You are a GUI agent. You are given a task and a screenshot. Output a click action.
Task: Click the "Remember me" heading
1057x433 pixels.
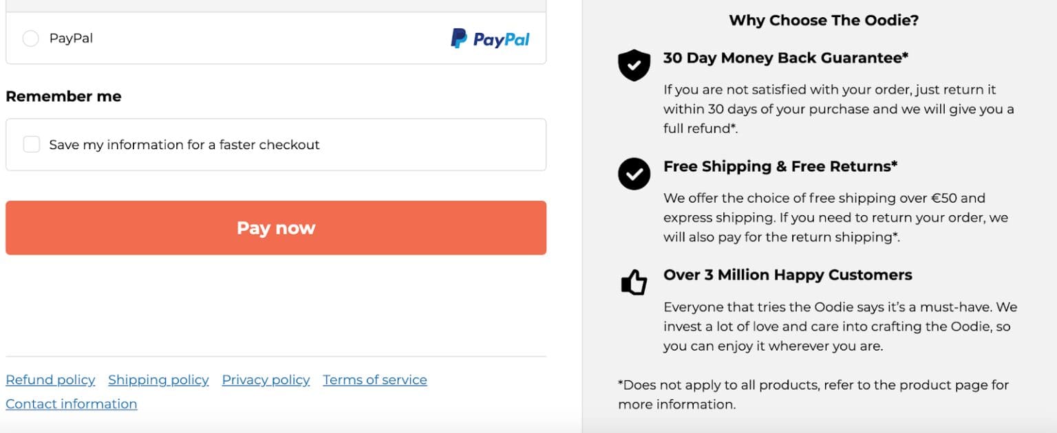click(x=63, y=96)
